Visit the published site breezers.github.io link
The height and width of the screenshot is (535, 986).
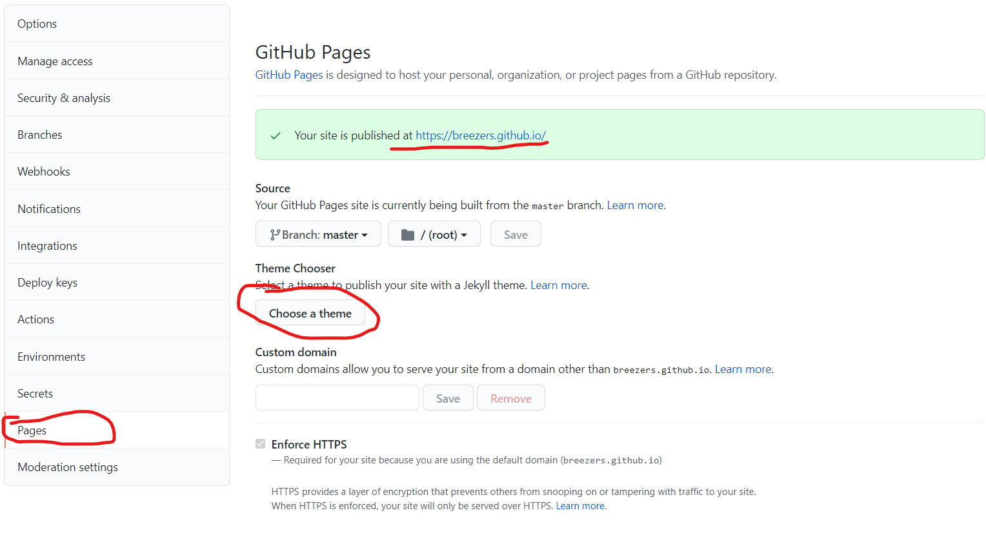click(x=481, y=136)
